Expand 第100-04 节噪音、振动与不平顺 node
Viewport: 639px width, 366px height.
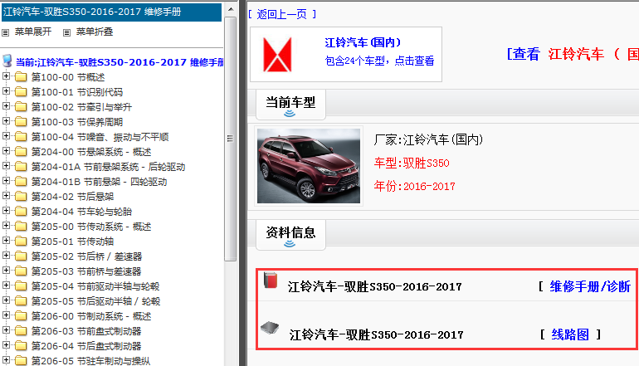click(x=6, y=136)
